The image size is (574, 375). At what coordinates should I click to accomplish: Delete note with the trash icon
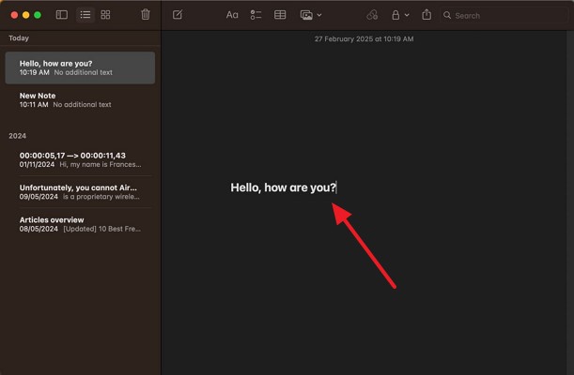coord(146,15)
